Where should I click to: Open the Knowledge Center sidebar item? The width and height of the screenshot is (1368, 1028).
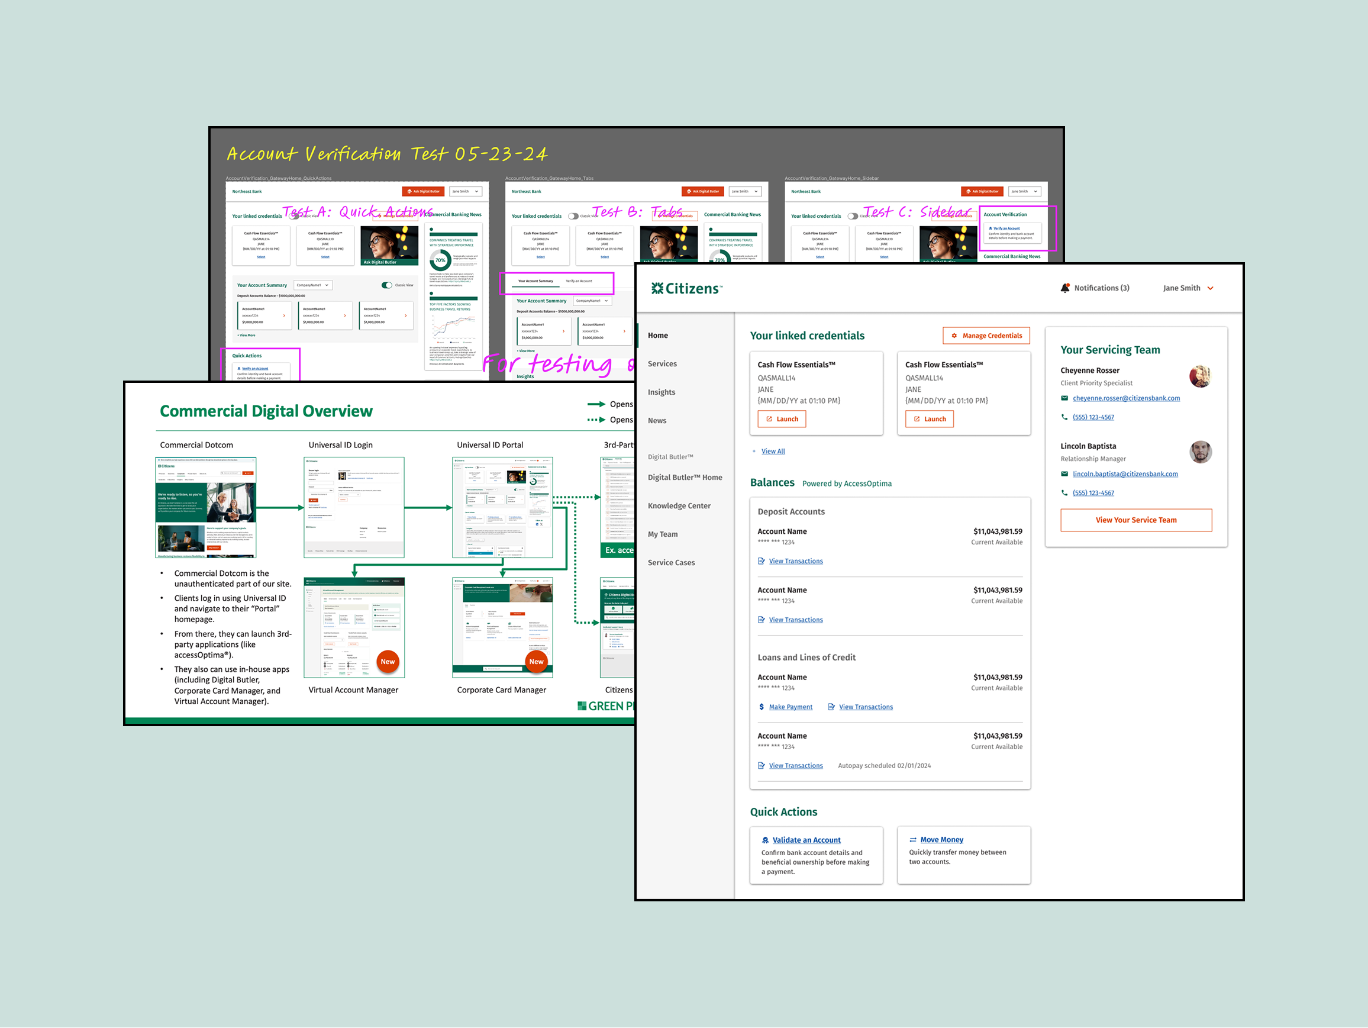point(679,506)
